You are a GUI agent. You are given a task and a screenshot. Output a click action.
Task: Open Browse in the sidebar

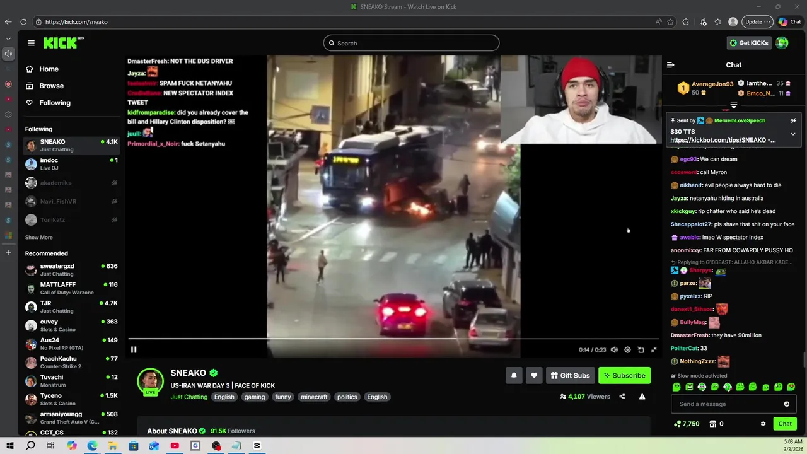(51, 86)
